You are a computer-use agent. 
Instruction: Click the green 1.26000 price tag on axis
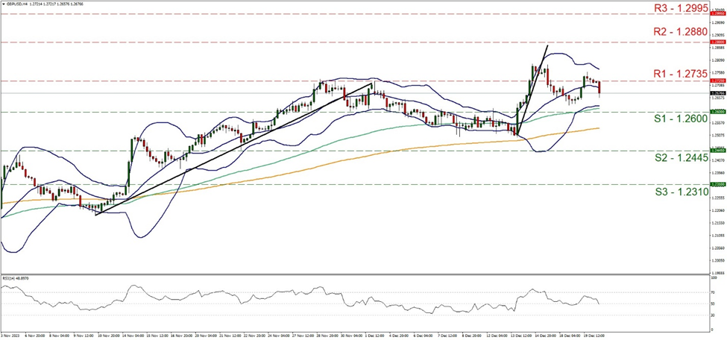point(718,112)
